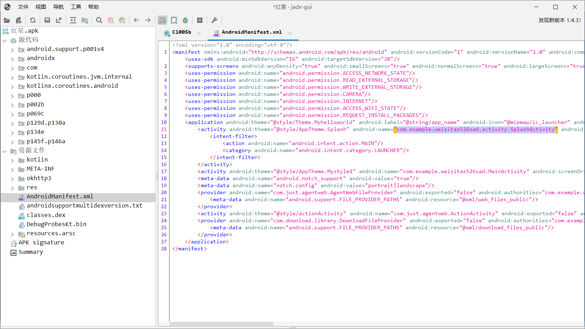
Task: Start the debugger via green bug icon
Action: (x=185, y=20)
